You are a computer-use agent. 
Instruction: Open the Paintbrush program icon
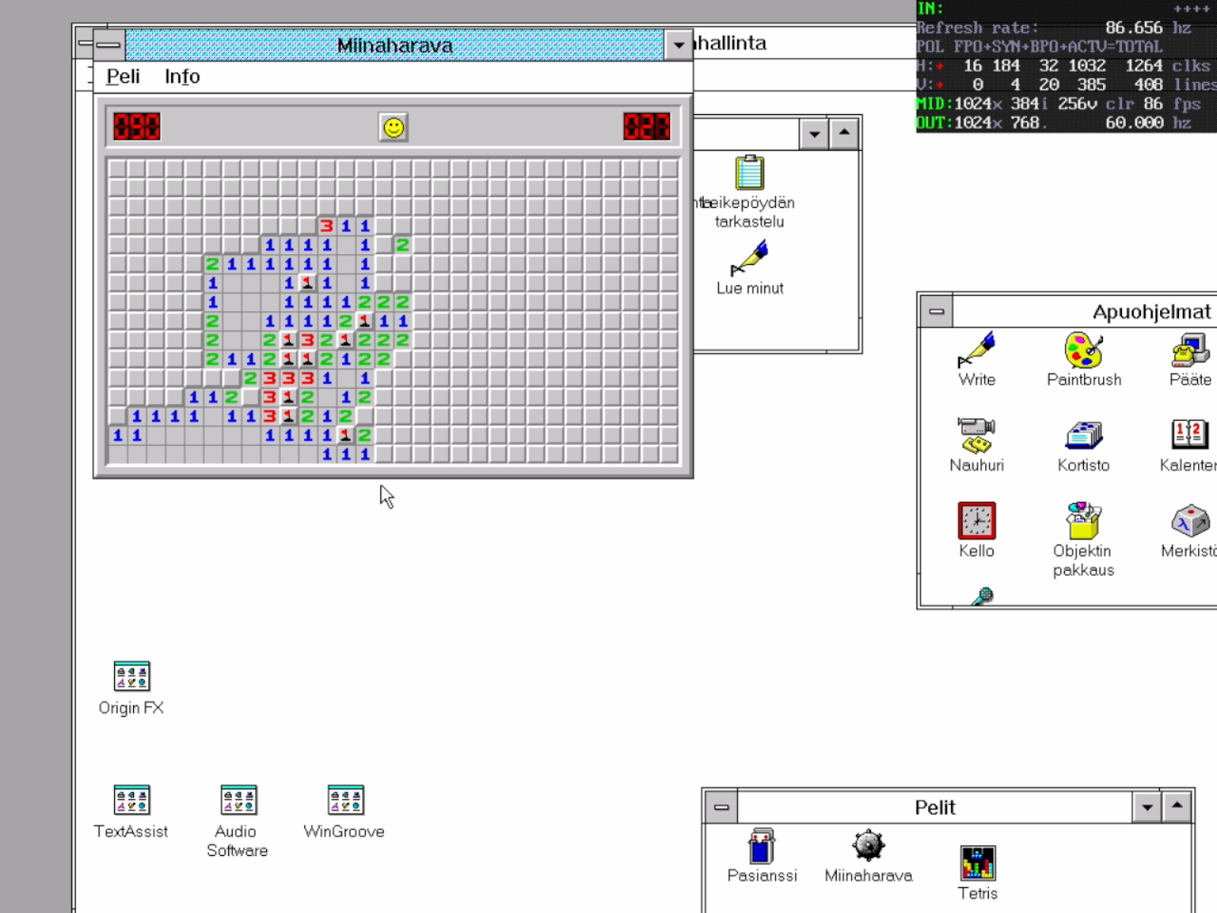tap(1083, 351)
